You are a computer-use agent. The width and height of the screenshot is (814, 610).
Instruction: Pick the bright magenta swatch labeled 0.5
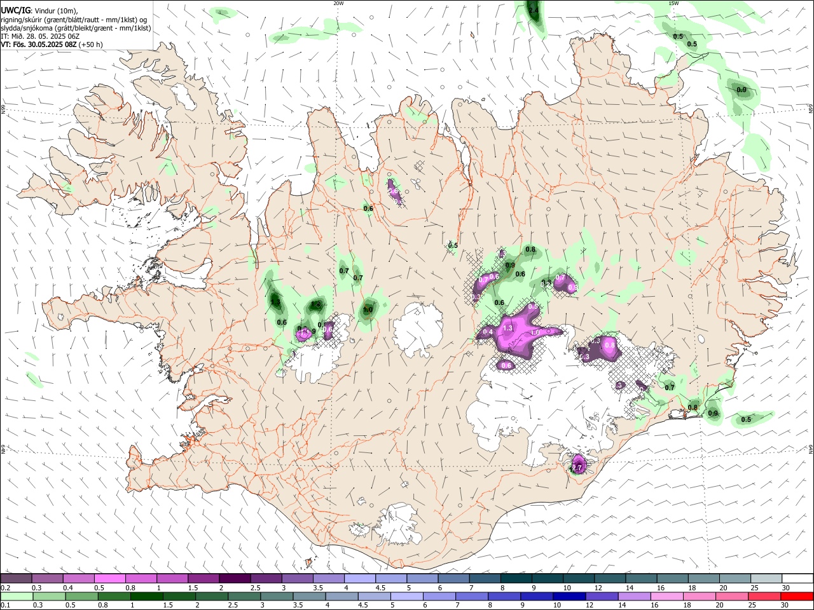(109, 578)
